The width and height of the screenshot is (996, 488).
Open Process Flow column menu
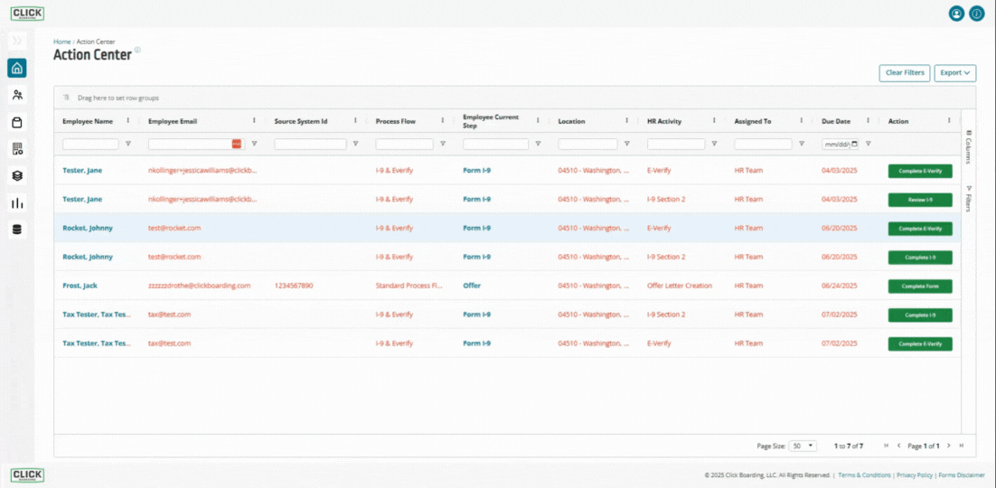point(443,121)
